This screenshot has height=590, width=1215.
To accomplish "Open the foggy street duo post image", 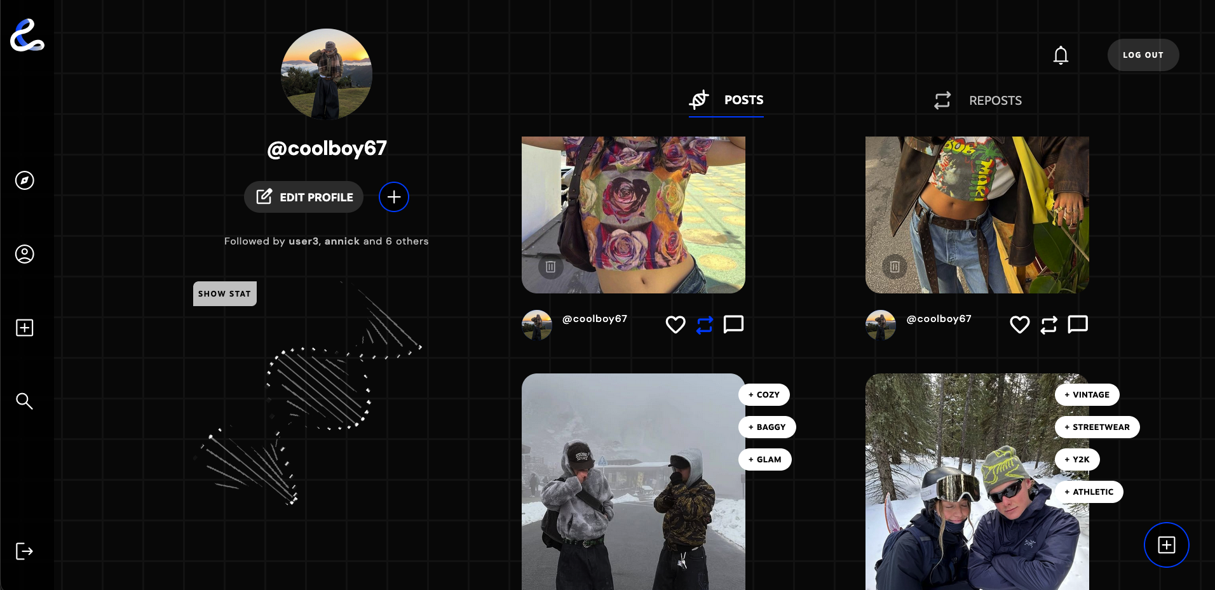I will click(x=634, y=481).
